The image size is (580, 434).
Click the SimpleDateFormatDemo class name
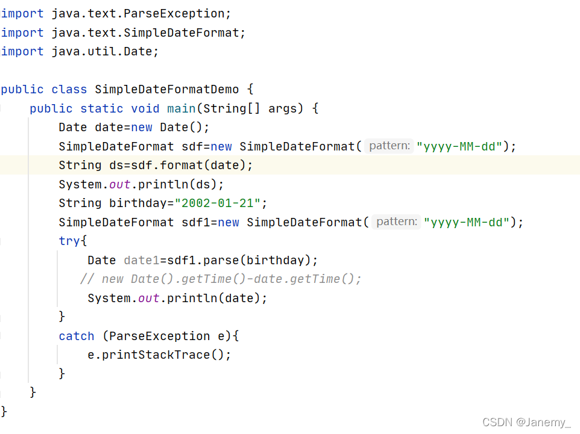tap(166, 89)
